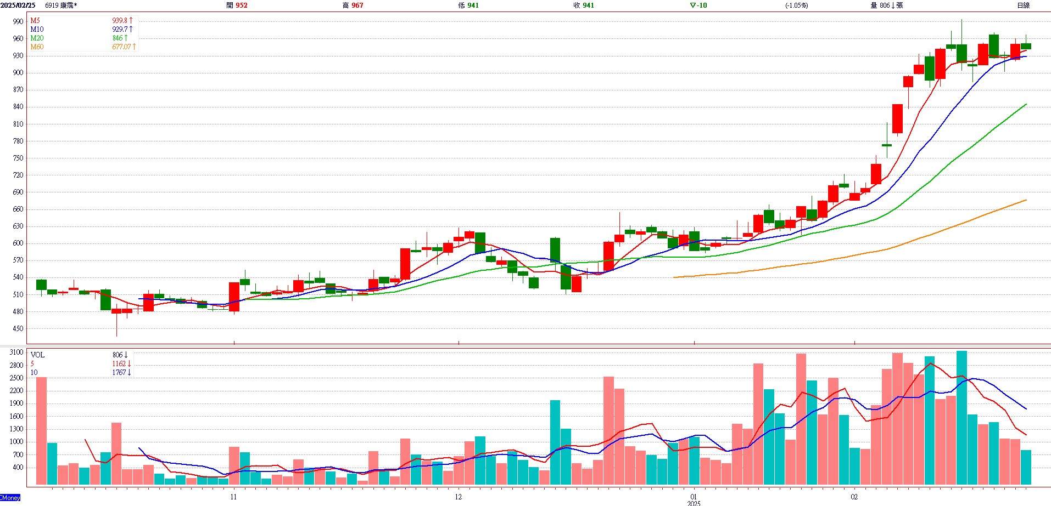This screenshot has height=506, width=1051.
Task: Click the high price 高 967
Action: click(353, 5)
